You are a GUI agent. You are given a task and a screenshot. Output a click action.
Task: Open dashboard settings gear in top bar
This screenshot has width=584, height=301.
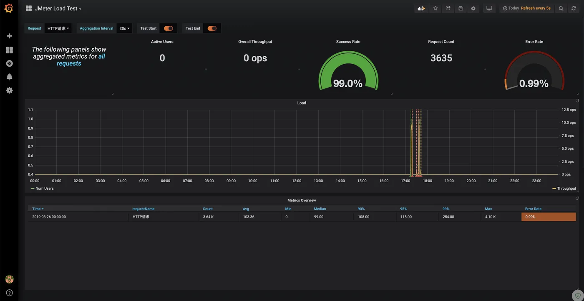pyautogui.click(x=473, y=8)
